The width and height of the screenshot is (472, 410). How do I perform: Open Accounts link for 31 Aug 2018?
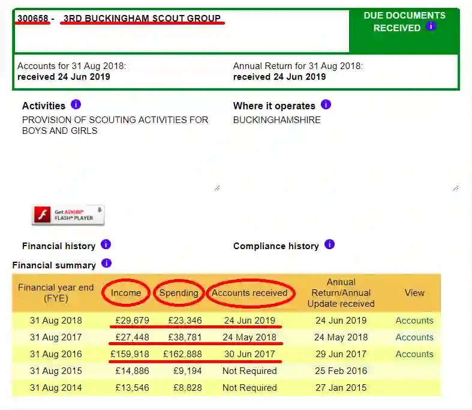414,321
